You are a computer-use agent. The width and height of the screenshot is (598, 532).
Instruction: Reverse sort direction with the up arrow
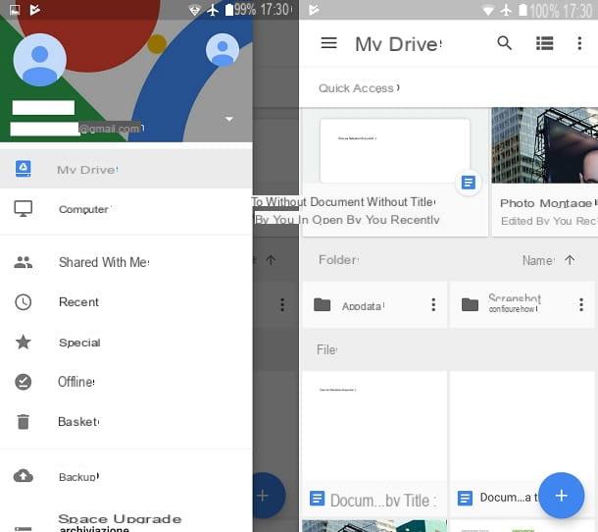tap(570, 260)
